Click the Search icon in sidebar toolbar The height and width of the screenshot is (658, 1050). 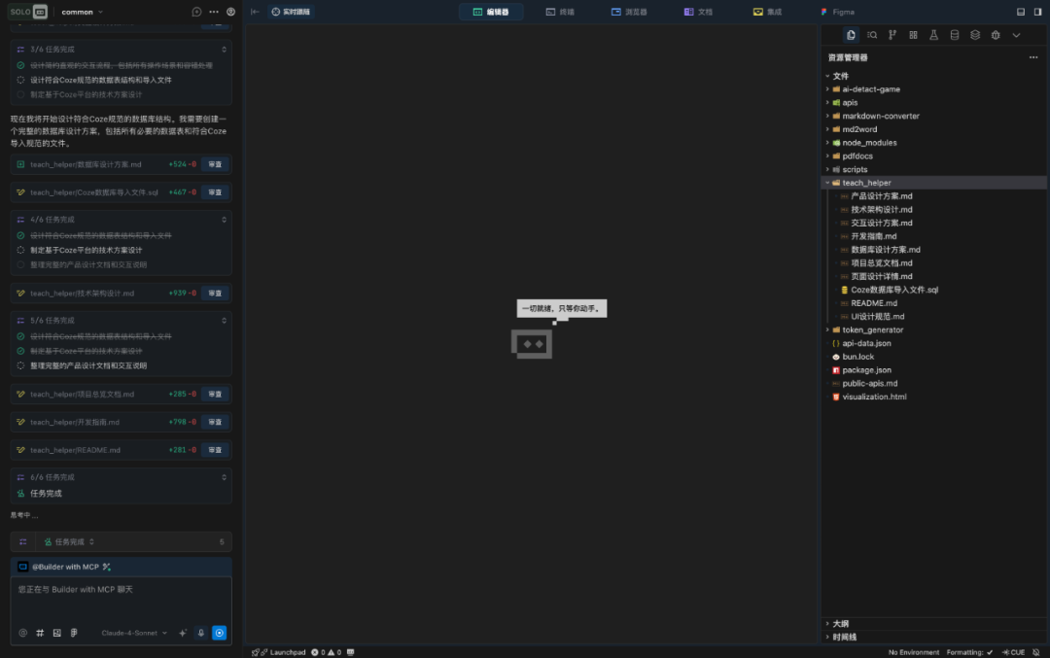(x=872, y=35)
